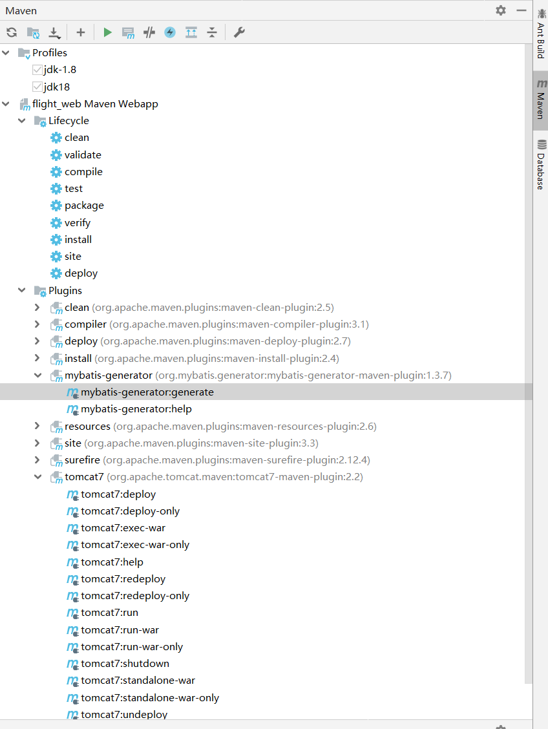Collapse flight_web Maven Webapp node

pyautogui.click(x=6, y=104)
